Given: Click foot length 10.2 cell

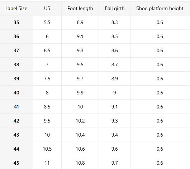Looking at the screenshot, I should tap(80, 121).
